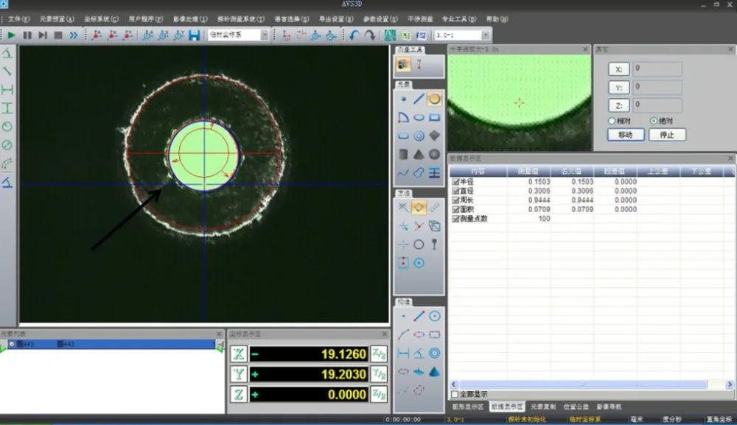Open the 坐标系统 (coordinate system) menu
The width and height of the screenshot is (737, 425).
coord(101,19)
